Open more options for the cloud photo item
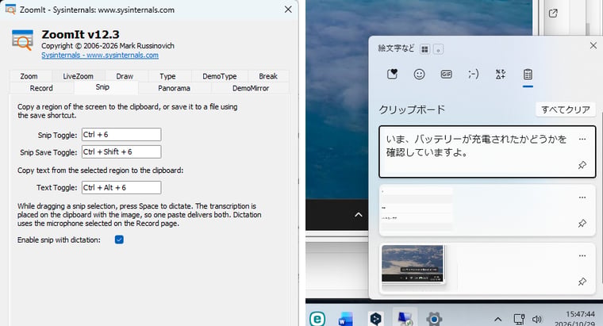The image size is (603, 326). (x=582, y=256)
